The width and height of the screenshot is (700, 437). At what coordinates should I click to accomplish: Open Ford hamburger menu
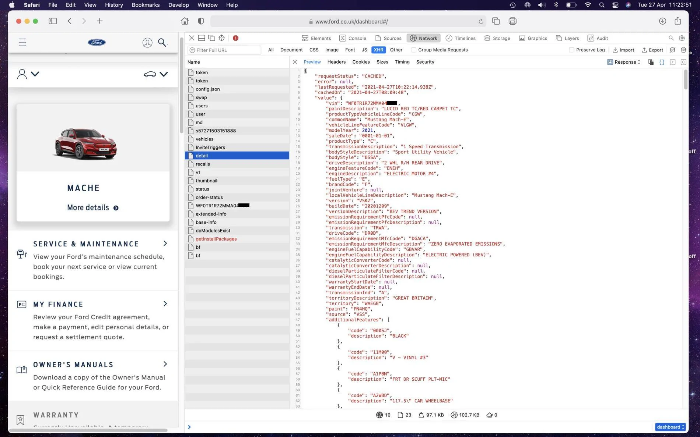click(x=22, y=42)
